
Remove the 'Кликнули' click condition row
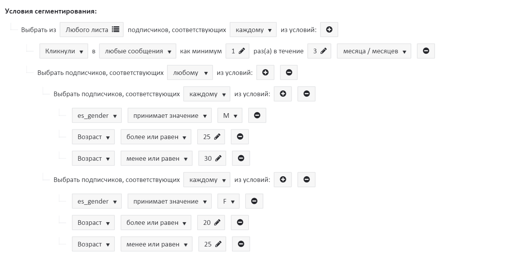pos(426,51)
